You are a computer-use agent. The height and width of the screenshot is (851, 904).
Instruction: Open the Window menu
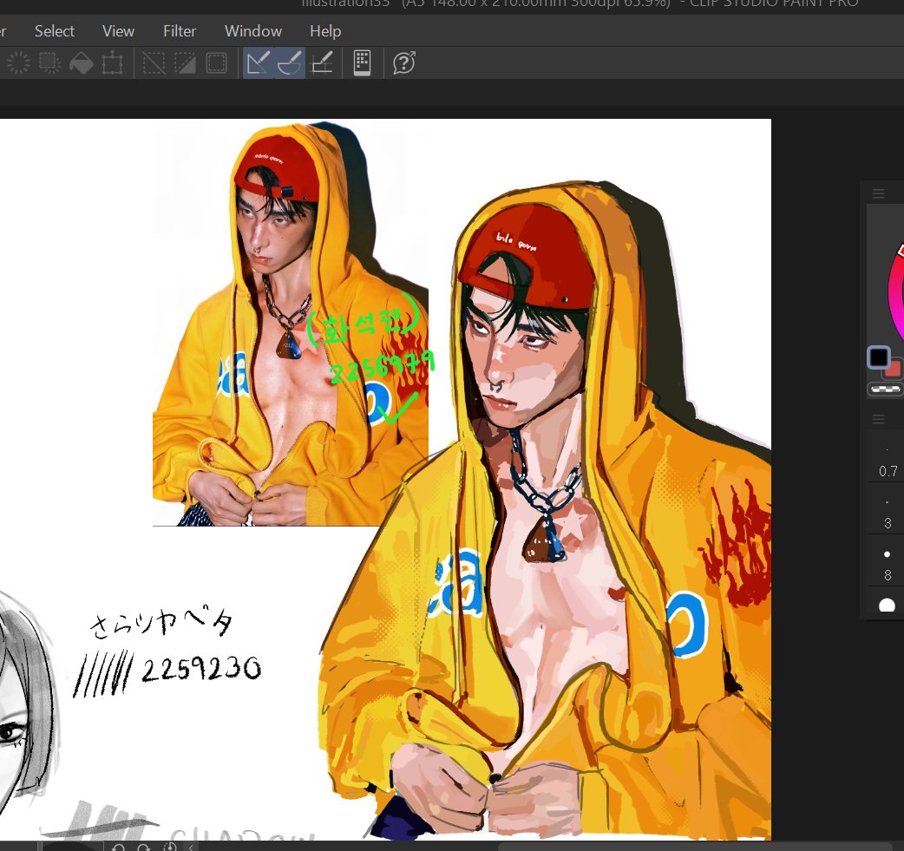pos(253,31)
